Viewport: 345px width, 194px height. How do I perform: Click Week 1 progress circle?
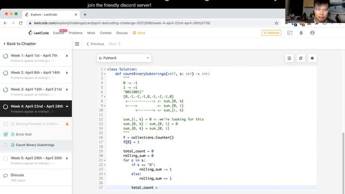click(5, 56)
